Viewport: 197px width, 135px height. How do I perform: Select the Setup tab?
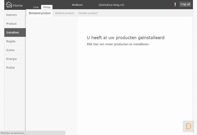47,7
